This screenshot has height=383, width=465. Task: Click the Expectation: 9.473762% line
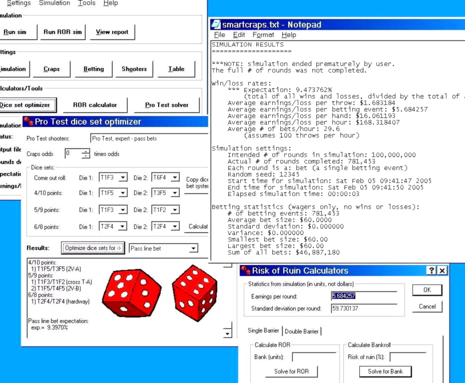tap(280, 90)
